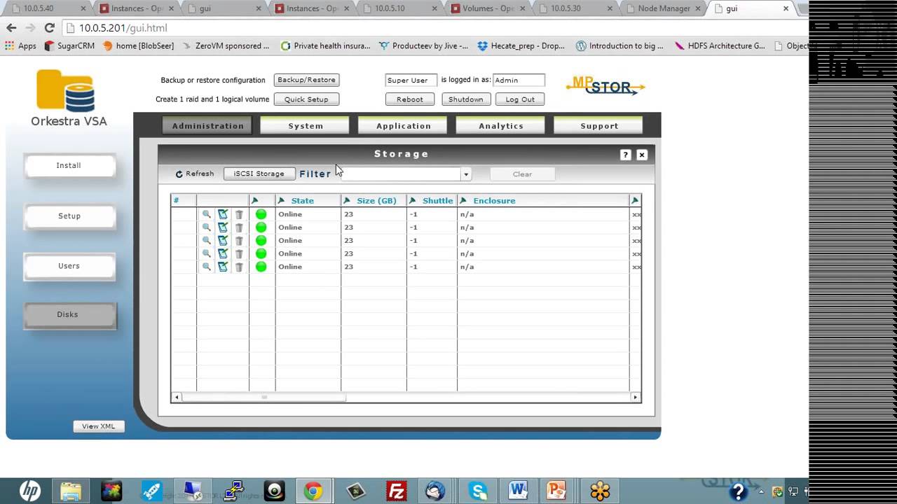This screenshot has height=504, width=897.
Task: Click the sort arrow in status light column header
Action: (255, 201)
